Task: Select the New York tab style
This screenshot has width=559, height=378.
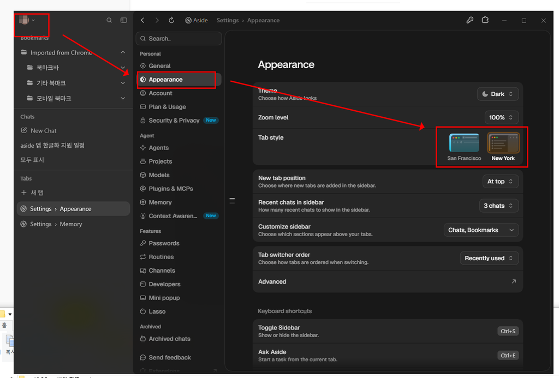Action: click(503, 147)
